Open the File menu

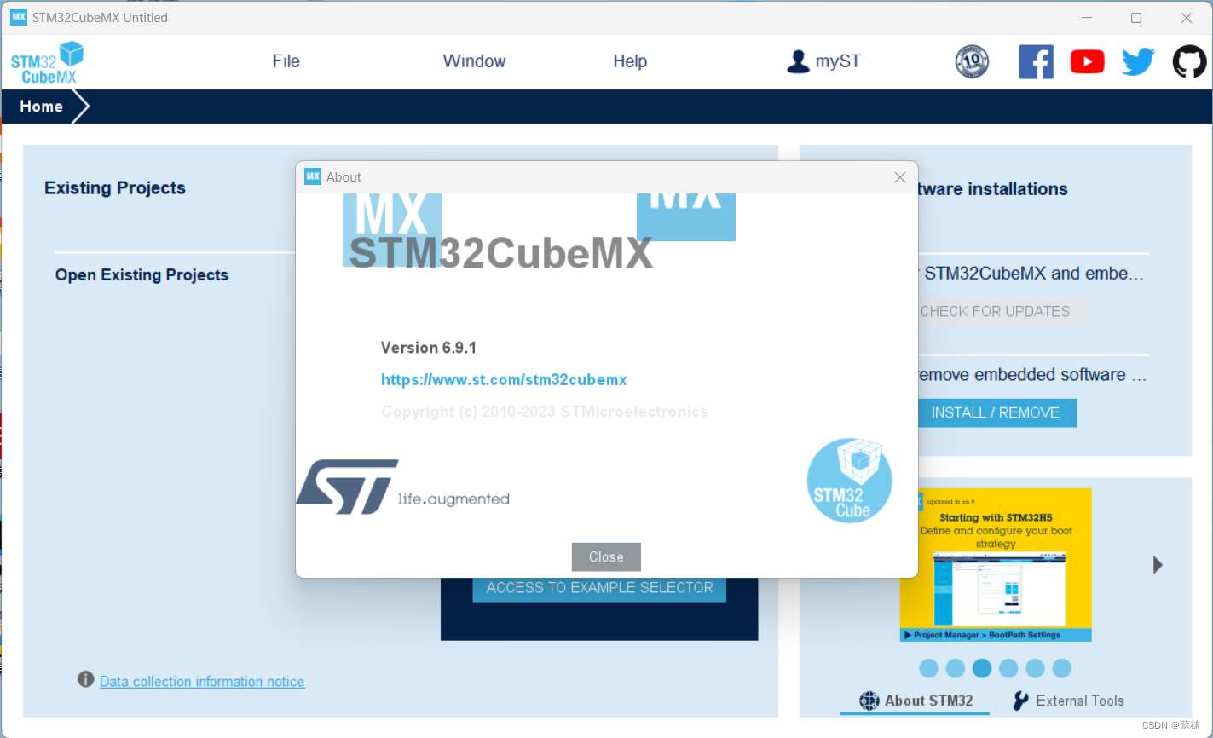pyautogui.click(x=286, y=61)
